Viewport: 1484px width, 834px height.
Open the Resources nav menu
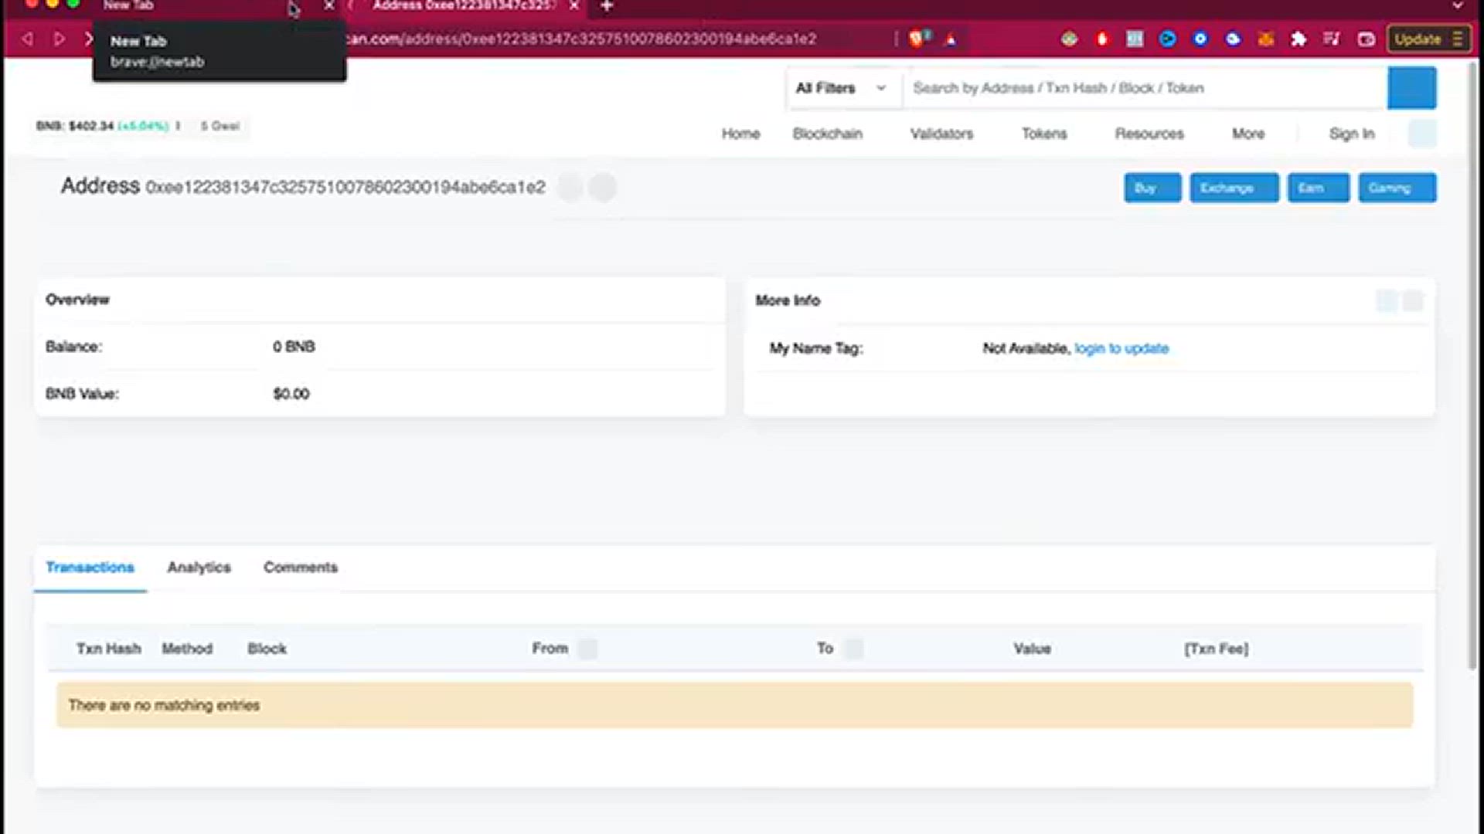coord(1149,134)
